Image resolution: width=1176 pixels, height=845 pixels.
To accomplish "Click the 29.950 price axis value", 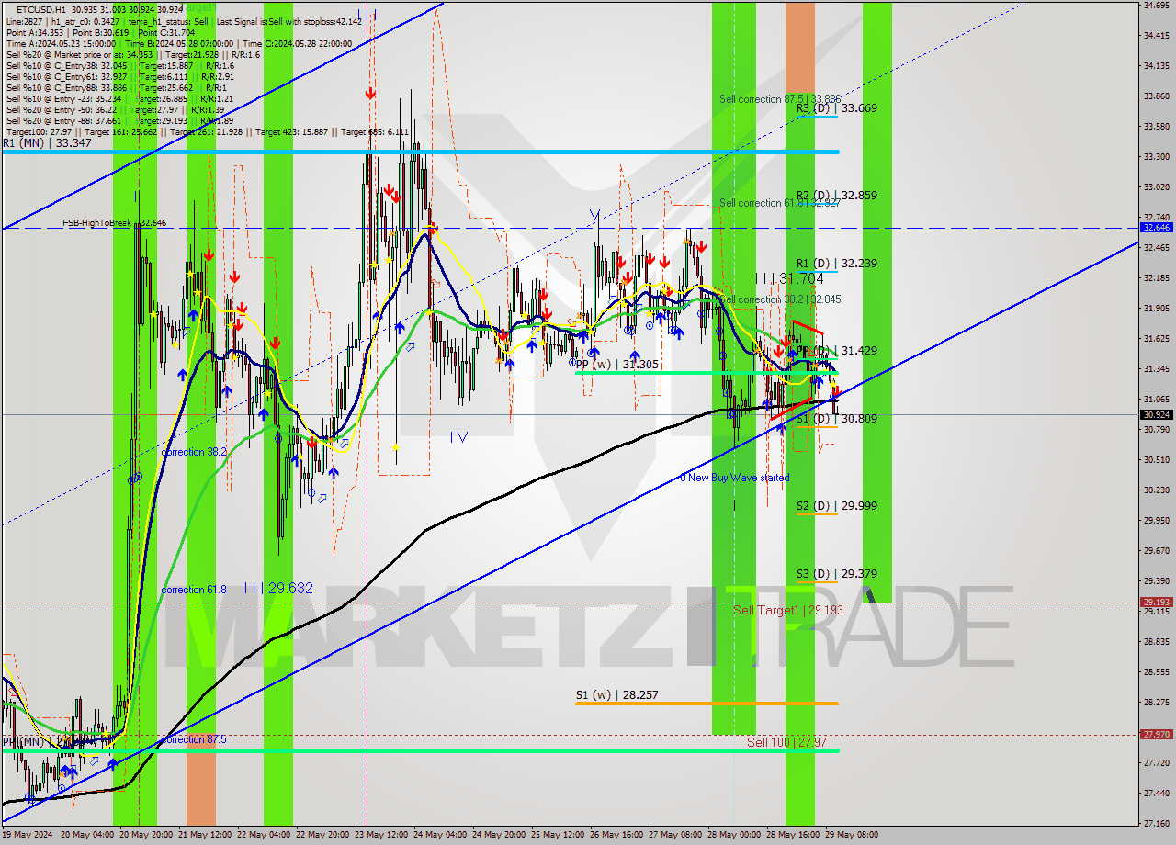I will (x=1156, y=520).
